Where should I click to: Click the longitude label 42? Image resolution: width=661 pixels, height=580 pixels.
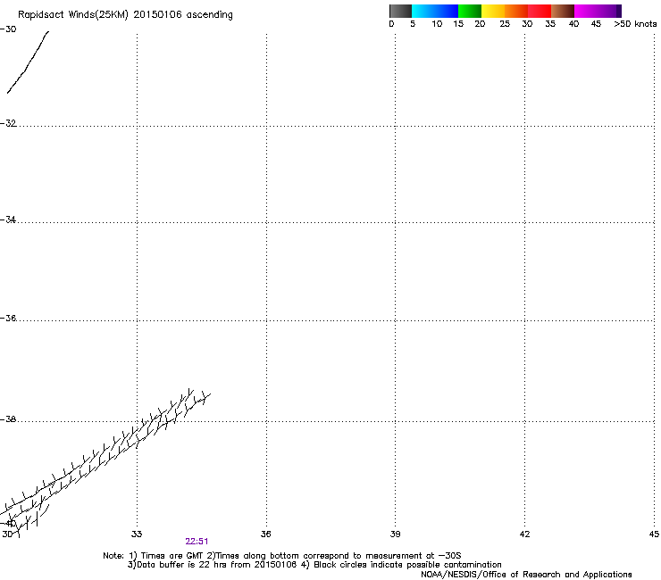coord(524,534)
